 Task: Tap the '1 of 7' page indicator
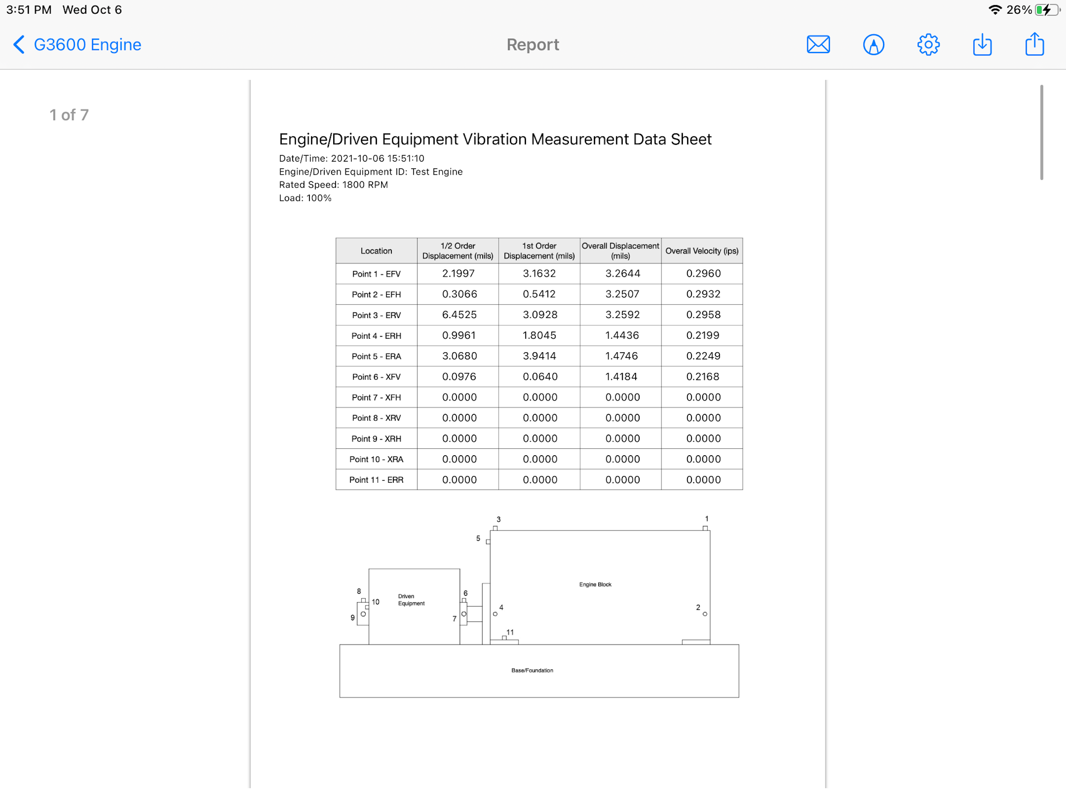(69, 115)
